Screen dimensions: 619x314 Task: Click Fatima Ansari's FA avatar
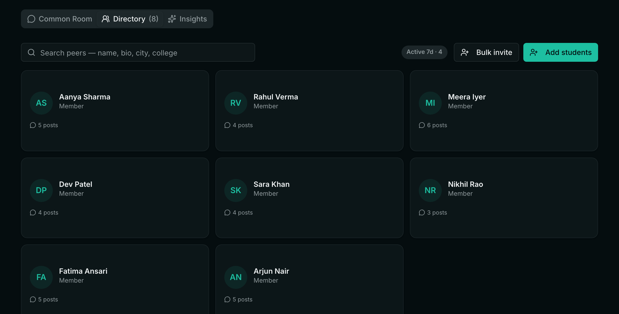[41, 277]
